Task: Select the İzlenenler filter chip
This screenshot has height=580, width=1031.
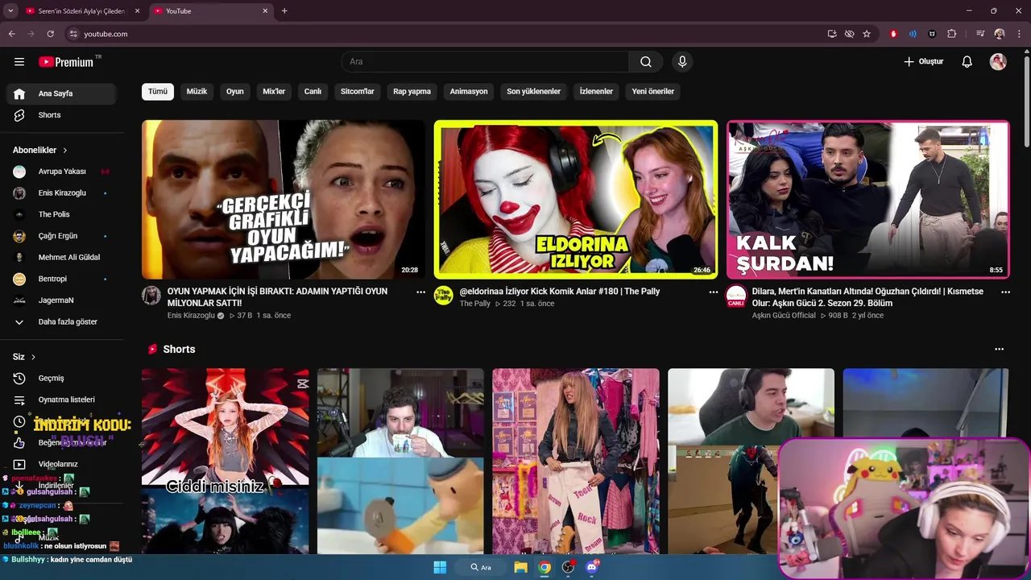Action: point(596,91)
